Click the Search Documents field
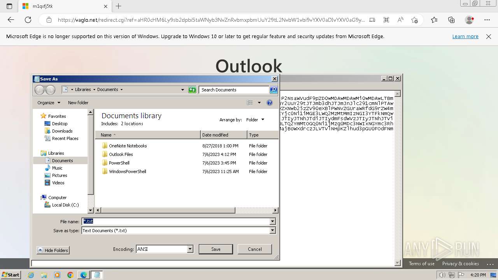The width and height of the screenshot is (498, 280). [234, 90]
